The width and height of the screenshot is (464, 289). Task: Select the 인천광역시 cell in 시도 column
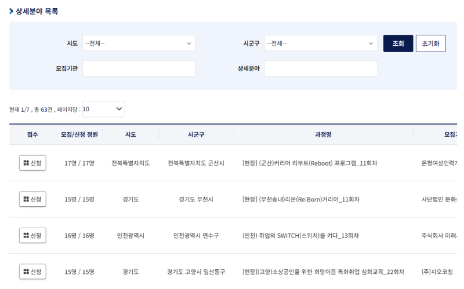(130, 236)
